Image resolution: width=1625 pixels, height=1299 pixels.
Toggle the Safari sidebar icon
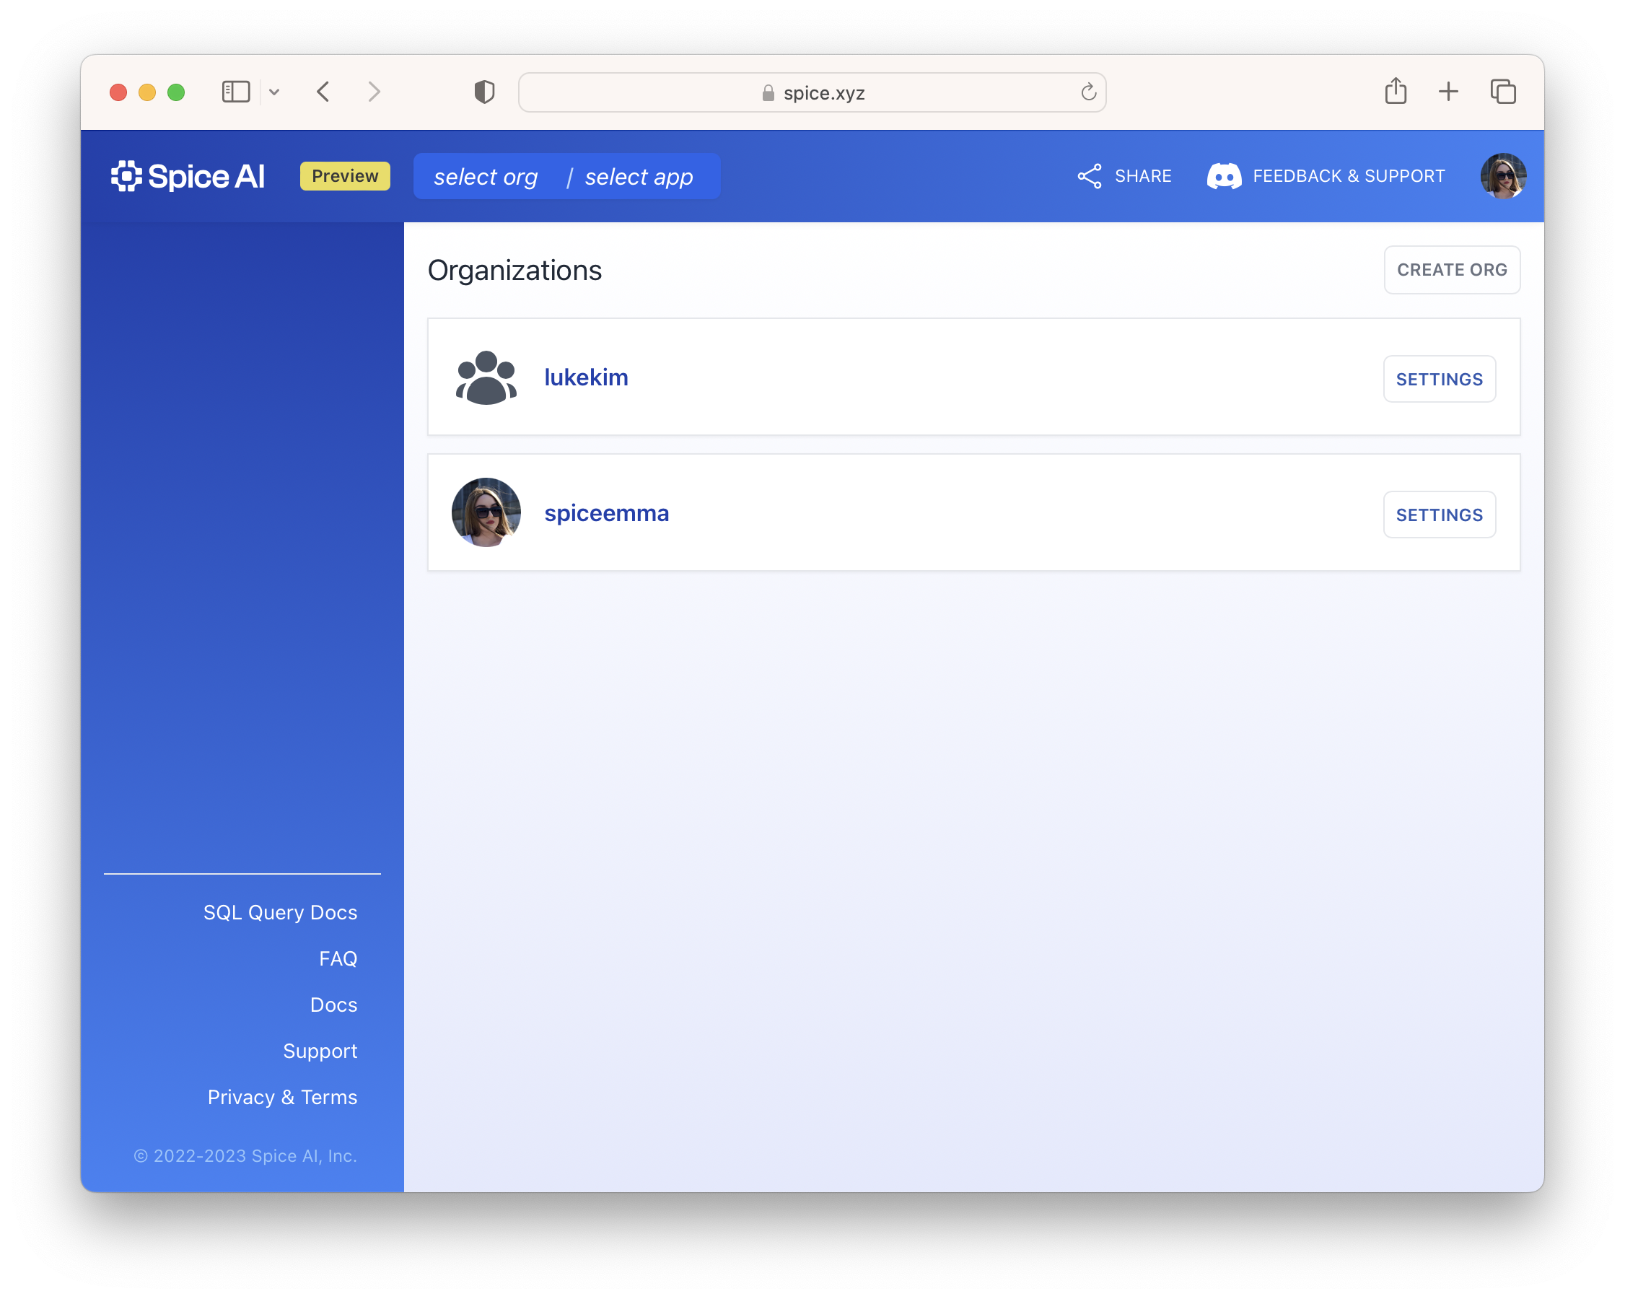(x=236, y=92)
